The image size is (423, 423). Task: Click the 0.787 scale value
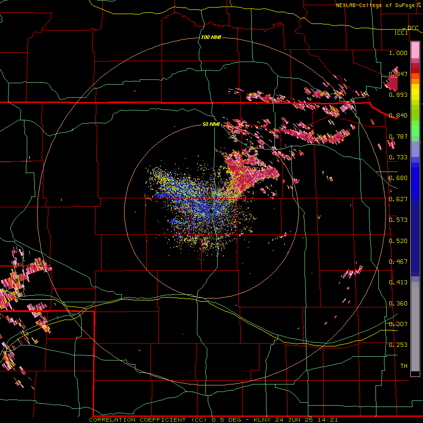coord(398,136)
